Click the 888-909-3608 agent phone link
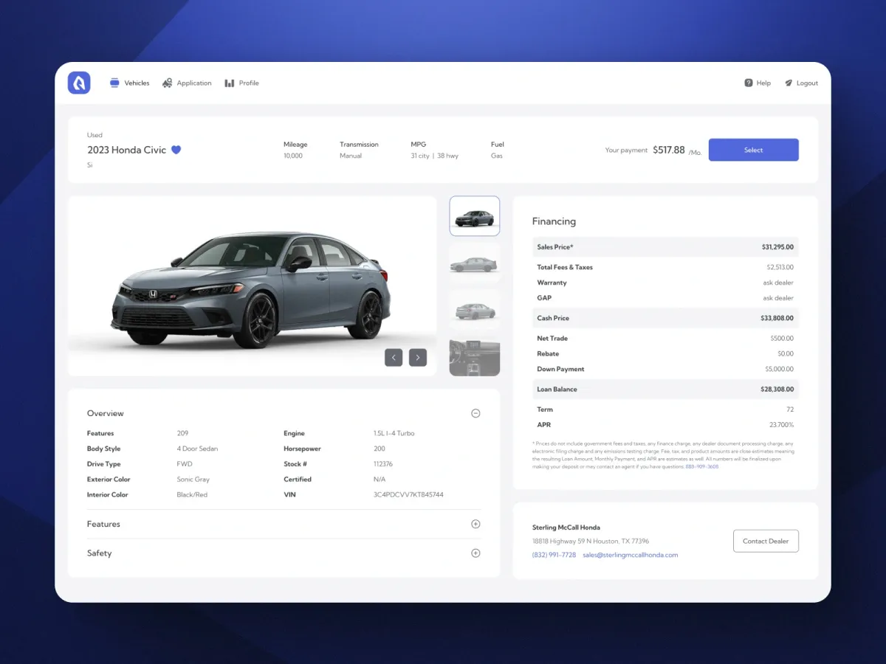Screen dimensions: 886x664 tap(702, 466)
